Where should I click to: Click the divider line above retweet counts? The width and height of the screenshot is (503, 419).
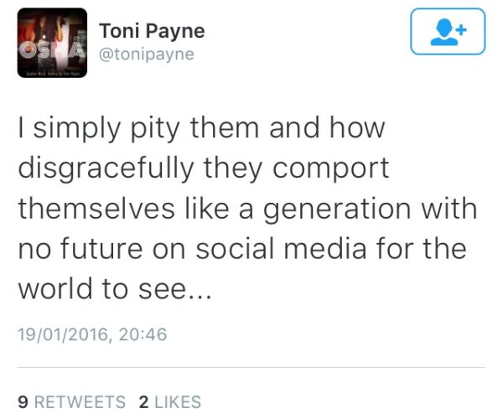pyautogui.click(x=251, y=368)
